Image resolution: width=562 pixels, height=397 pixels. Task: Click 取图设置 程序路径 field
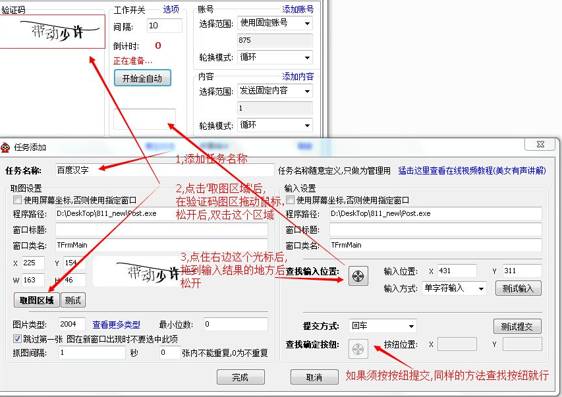161,213
